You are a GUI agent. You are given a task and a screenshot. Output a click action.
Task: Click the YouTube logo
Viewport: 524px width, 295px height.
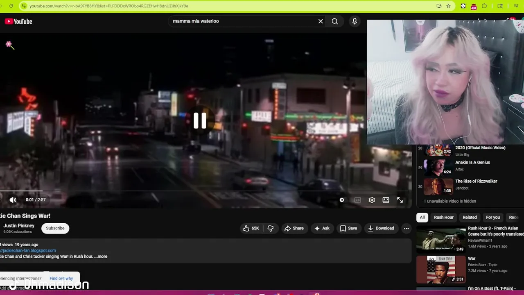click(x=18, y=21)
